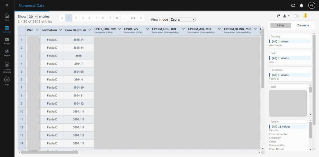
Task: Jump to last page 84
Action: tap(133, 18)
